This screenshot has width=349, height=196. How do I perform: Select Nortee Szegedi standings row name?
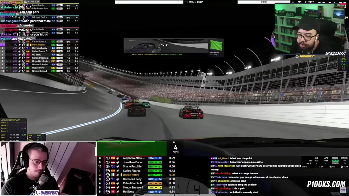coord(40,71)
